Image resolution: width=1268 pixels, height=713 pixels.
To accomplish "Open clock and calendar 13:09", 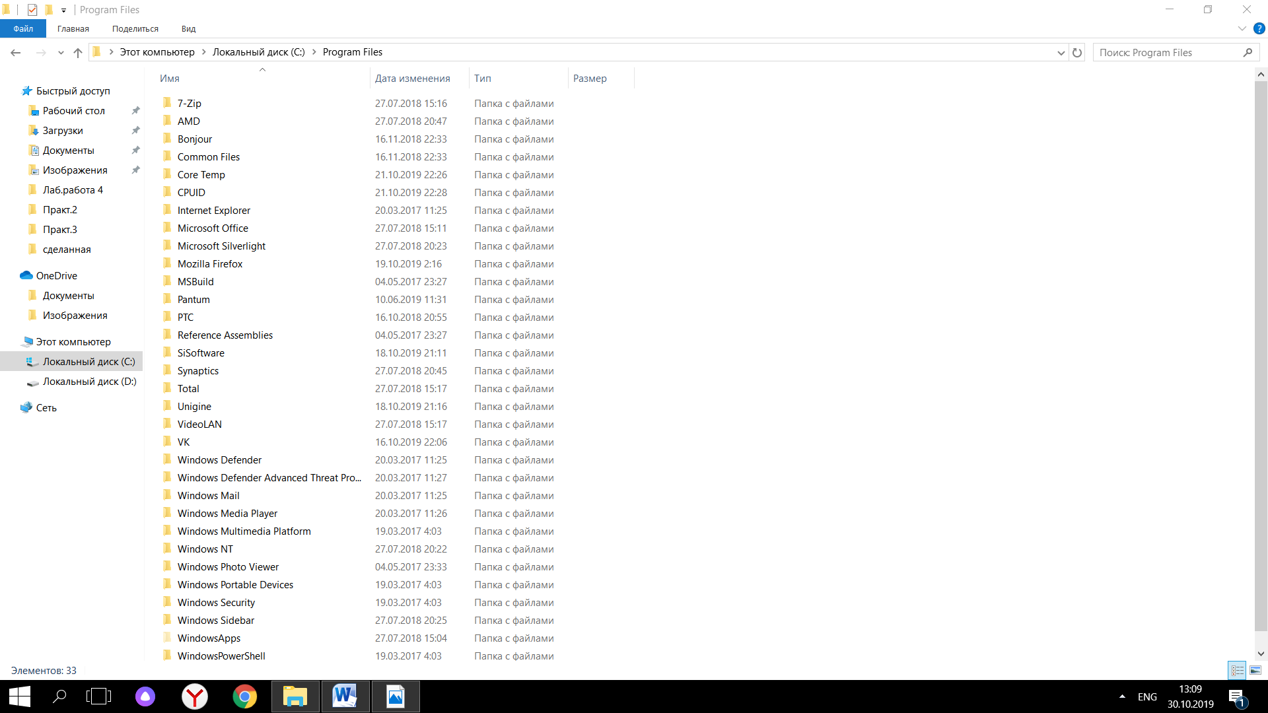I will tap(1191, 696).
